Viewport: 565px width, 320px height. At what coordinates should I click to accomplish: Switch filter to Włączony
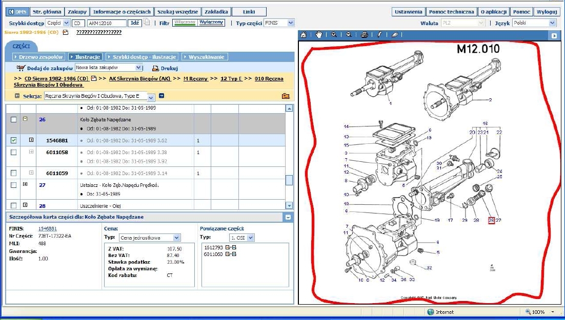point(185,23)
